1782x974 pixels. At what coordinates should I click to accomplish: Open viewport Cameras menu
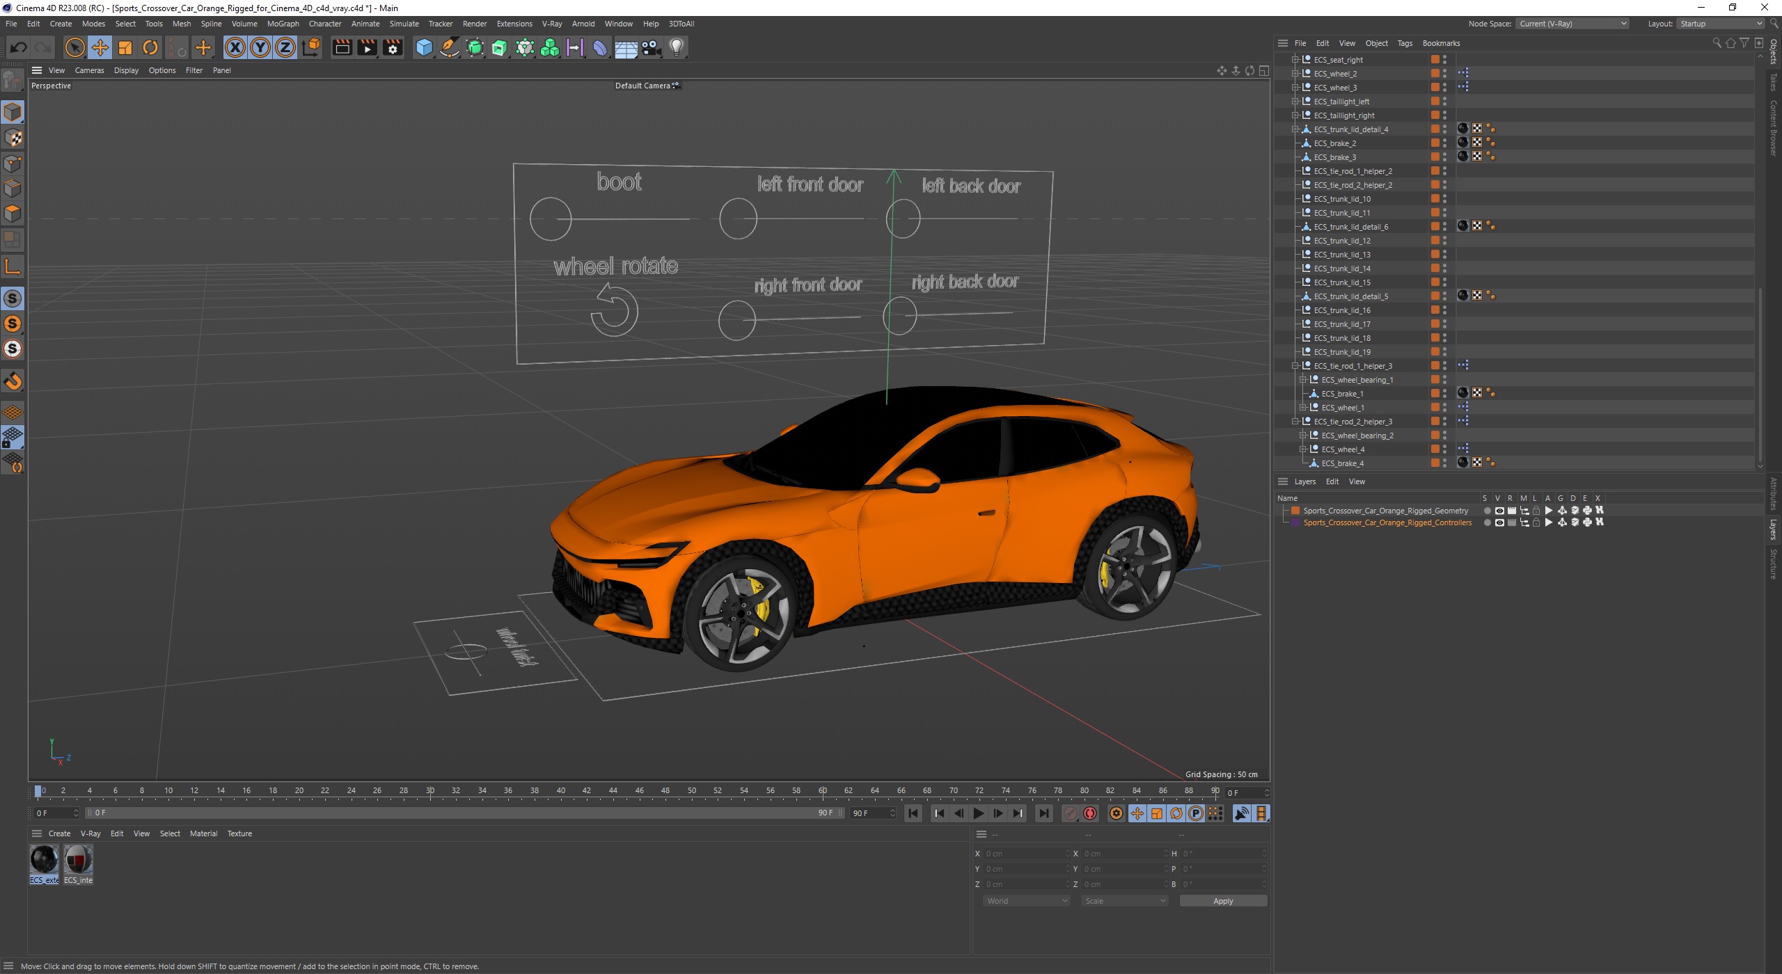point(89,70)
